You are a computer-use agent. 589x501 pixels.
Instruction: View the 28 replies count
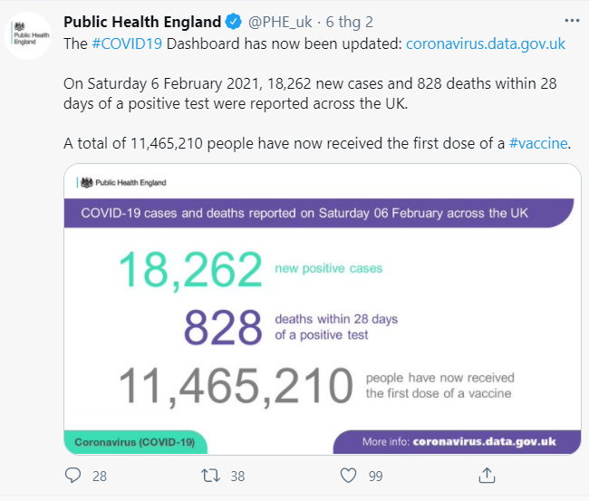100,477
